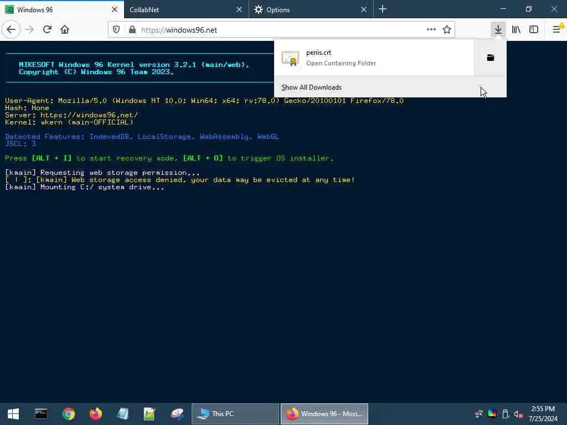The image size is (567, 425).
Task: View site security padlock info
Action: pos(132,30)
